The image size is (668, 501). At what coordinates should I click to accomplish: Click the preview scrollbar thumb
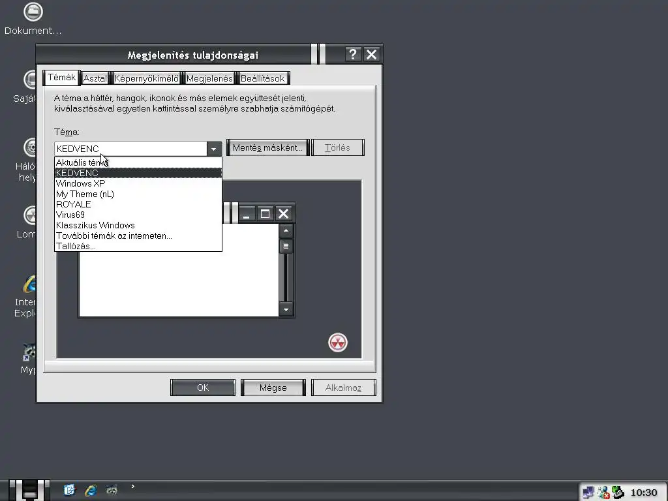286,246
